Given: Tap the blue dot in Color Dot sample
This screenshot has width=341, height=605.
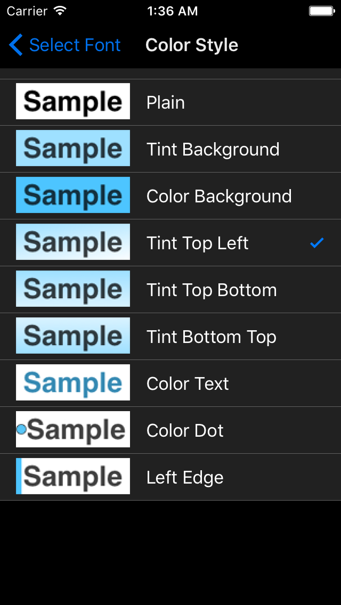Looking at the screenshot, I should pyautogui.click(x=21, y=429).
